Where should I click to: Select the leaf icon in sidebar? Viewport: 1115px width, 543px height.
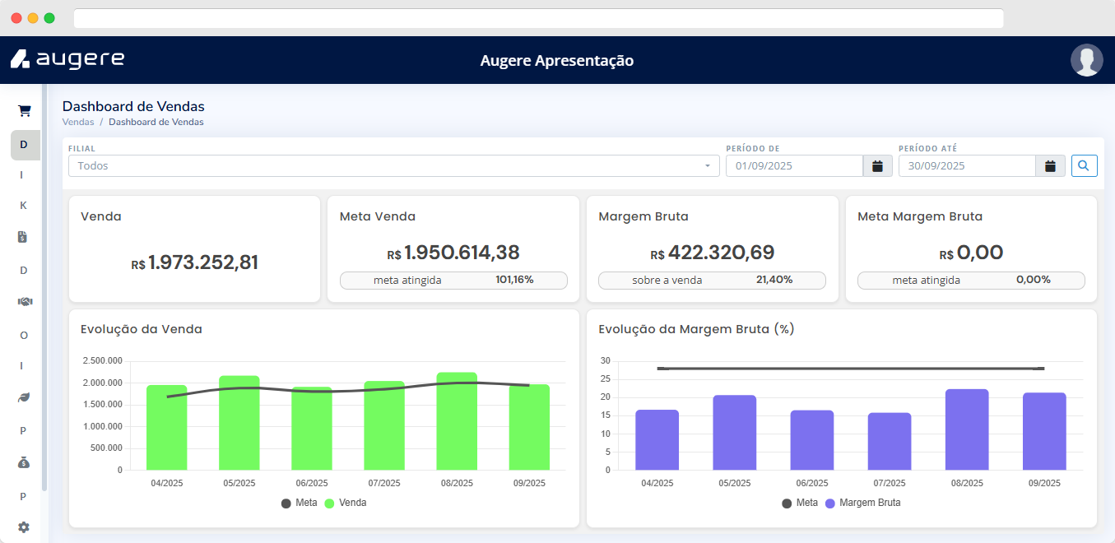tap(24, 398)
